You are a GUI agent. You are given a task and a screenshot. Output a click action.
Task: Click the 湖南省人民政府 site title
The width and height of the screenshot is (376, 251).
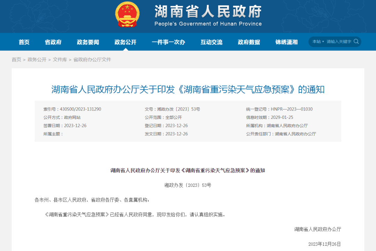[x=208, y=11]
